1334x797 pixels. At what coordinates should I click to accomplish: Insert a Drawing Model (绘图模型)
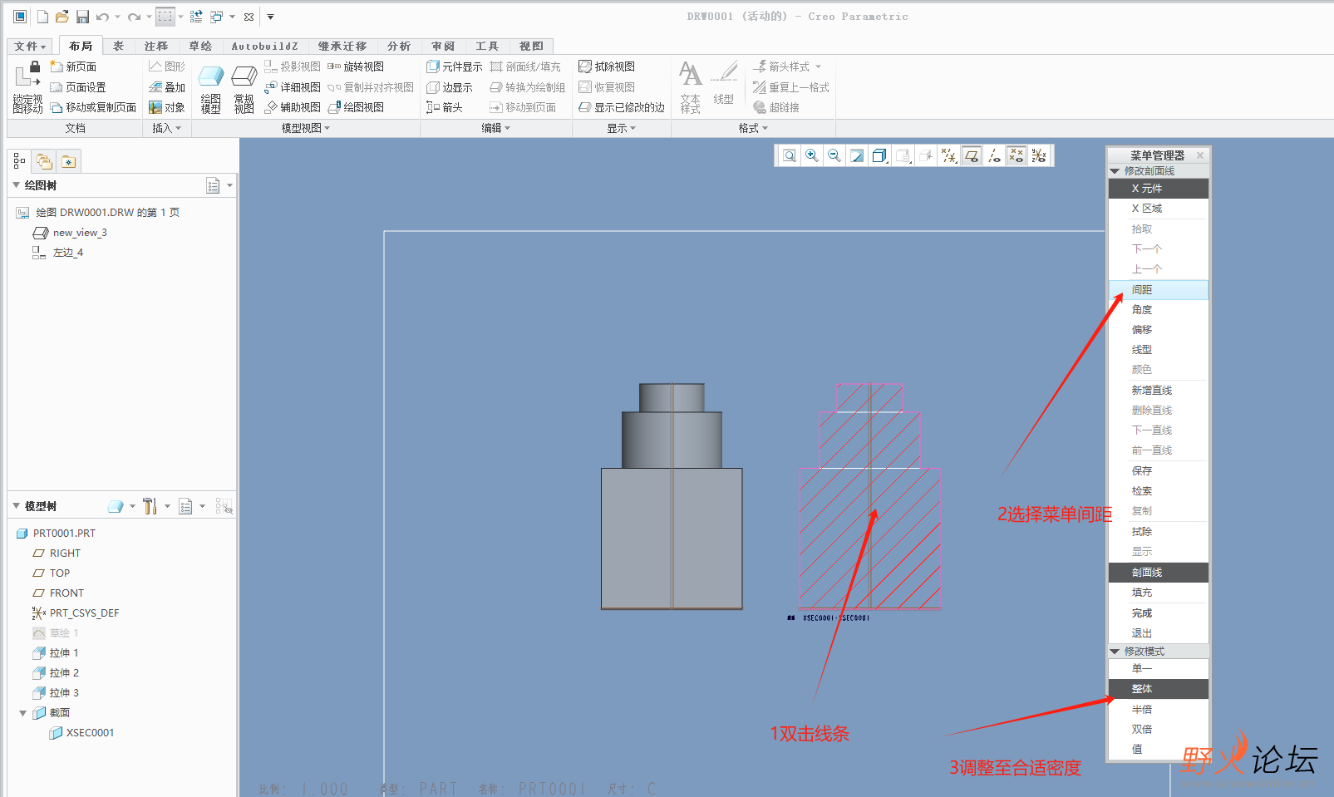(x=211, y=90)
